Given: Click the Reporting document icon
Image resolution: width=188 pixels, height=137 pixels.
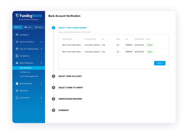Looking at the screenshot, I should tap(17, 91).
